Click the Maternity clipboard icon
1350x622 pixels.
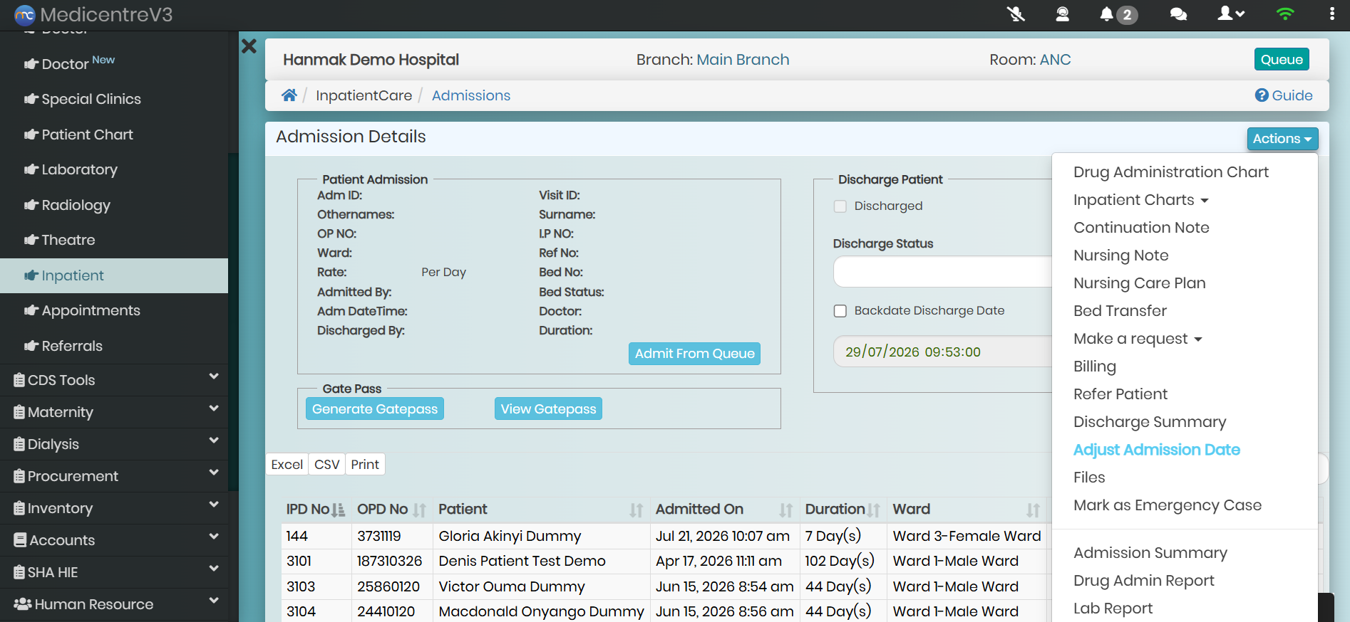[x=19, y=412]
